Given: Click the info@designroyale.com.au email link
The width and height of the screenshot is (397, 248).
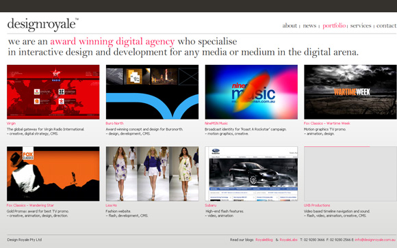Looking at the screenshot, I should click(x=375, y=240).
